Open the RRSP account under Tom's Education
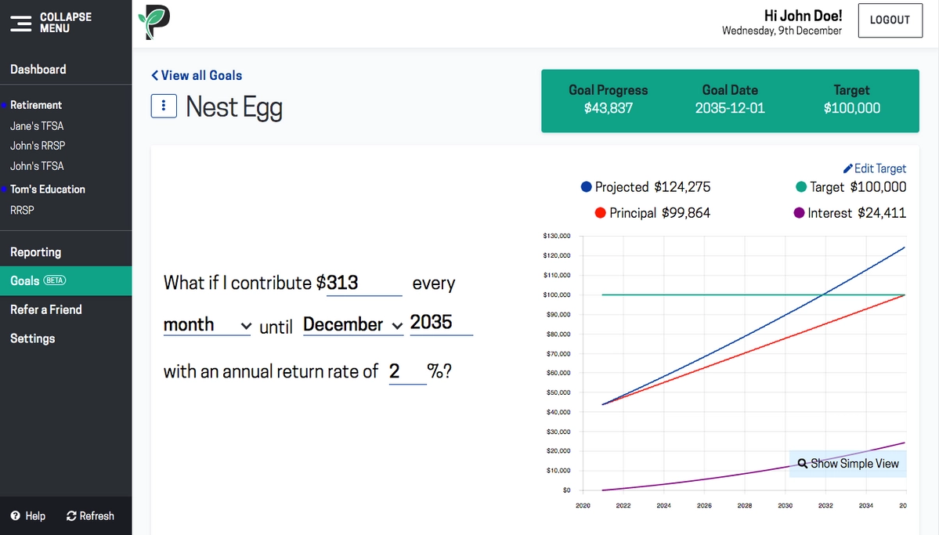Viewport: 939px width, 535px height. (x=22, y=210)
